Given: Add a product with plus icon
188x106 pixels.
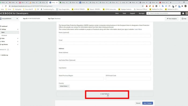Looking at the screenshot, I should 8,50.
